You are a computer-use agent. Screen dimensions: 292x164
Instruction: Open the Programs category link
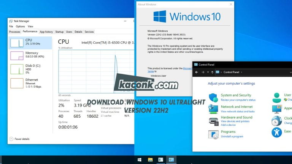tap(228, 132)
